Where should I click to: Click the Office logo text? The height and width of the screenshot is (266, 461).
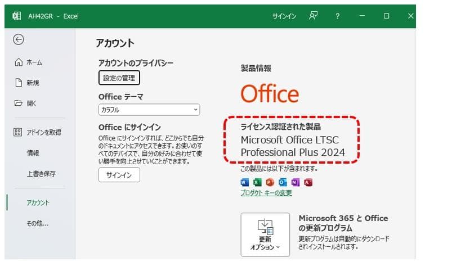point(270,94)
